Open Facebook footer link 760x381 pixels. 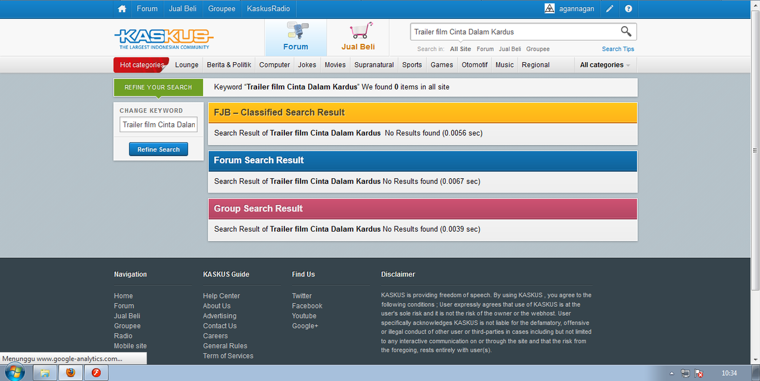coord(307,306)
